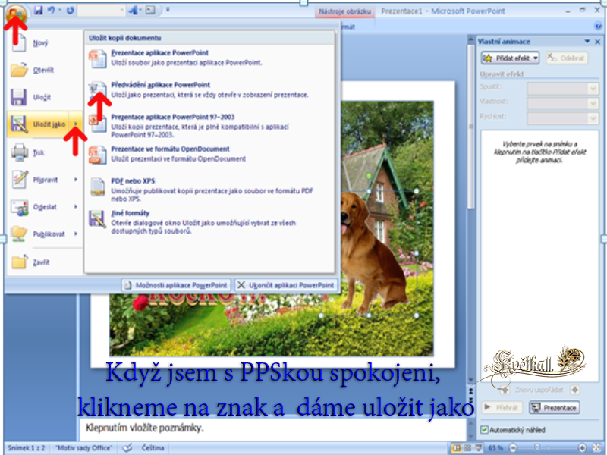Click the 65 % zoom level
Viewport: 607px width, 455px height.
495,448
